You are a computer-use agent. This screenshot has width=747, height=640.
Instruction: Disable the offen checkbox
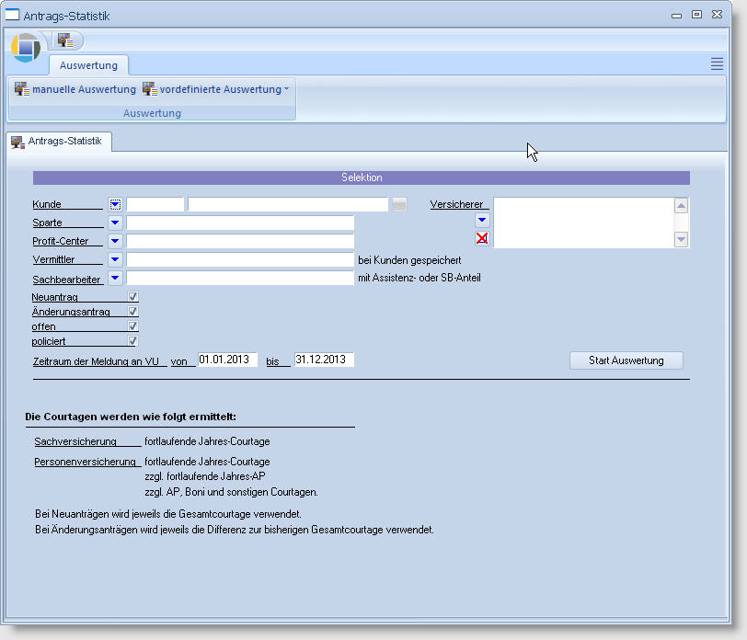click(133, 326)
